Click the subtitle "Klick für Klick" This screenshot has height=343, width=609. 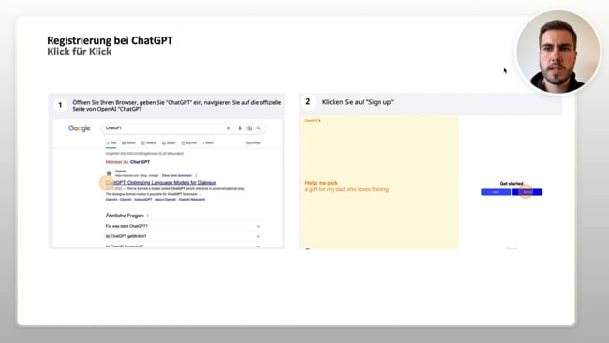point(80,52)
